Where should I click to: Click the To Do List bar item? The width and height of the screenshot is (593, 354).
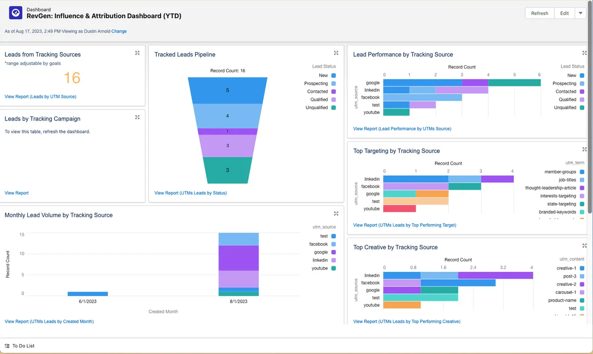[20, 346]
